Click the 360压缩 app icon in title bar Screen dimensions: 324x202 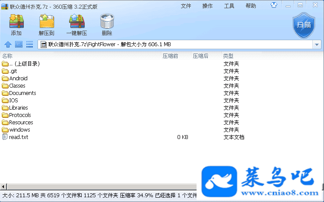pos(5,6)
